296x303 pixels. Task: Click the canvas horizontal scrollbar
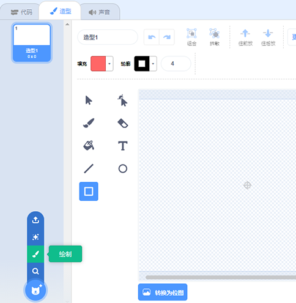[x=221, y=277]
